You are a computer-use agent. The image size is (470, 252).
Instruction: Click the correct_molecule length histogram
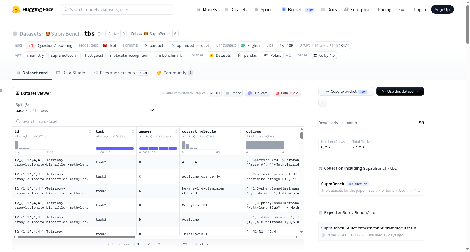201,145
